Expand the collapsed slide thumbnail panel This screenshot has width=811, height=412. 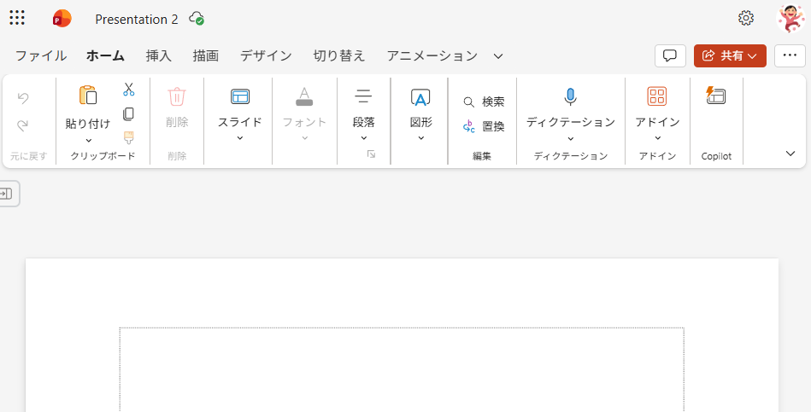[7, 194]
